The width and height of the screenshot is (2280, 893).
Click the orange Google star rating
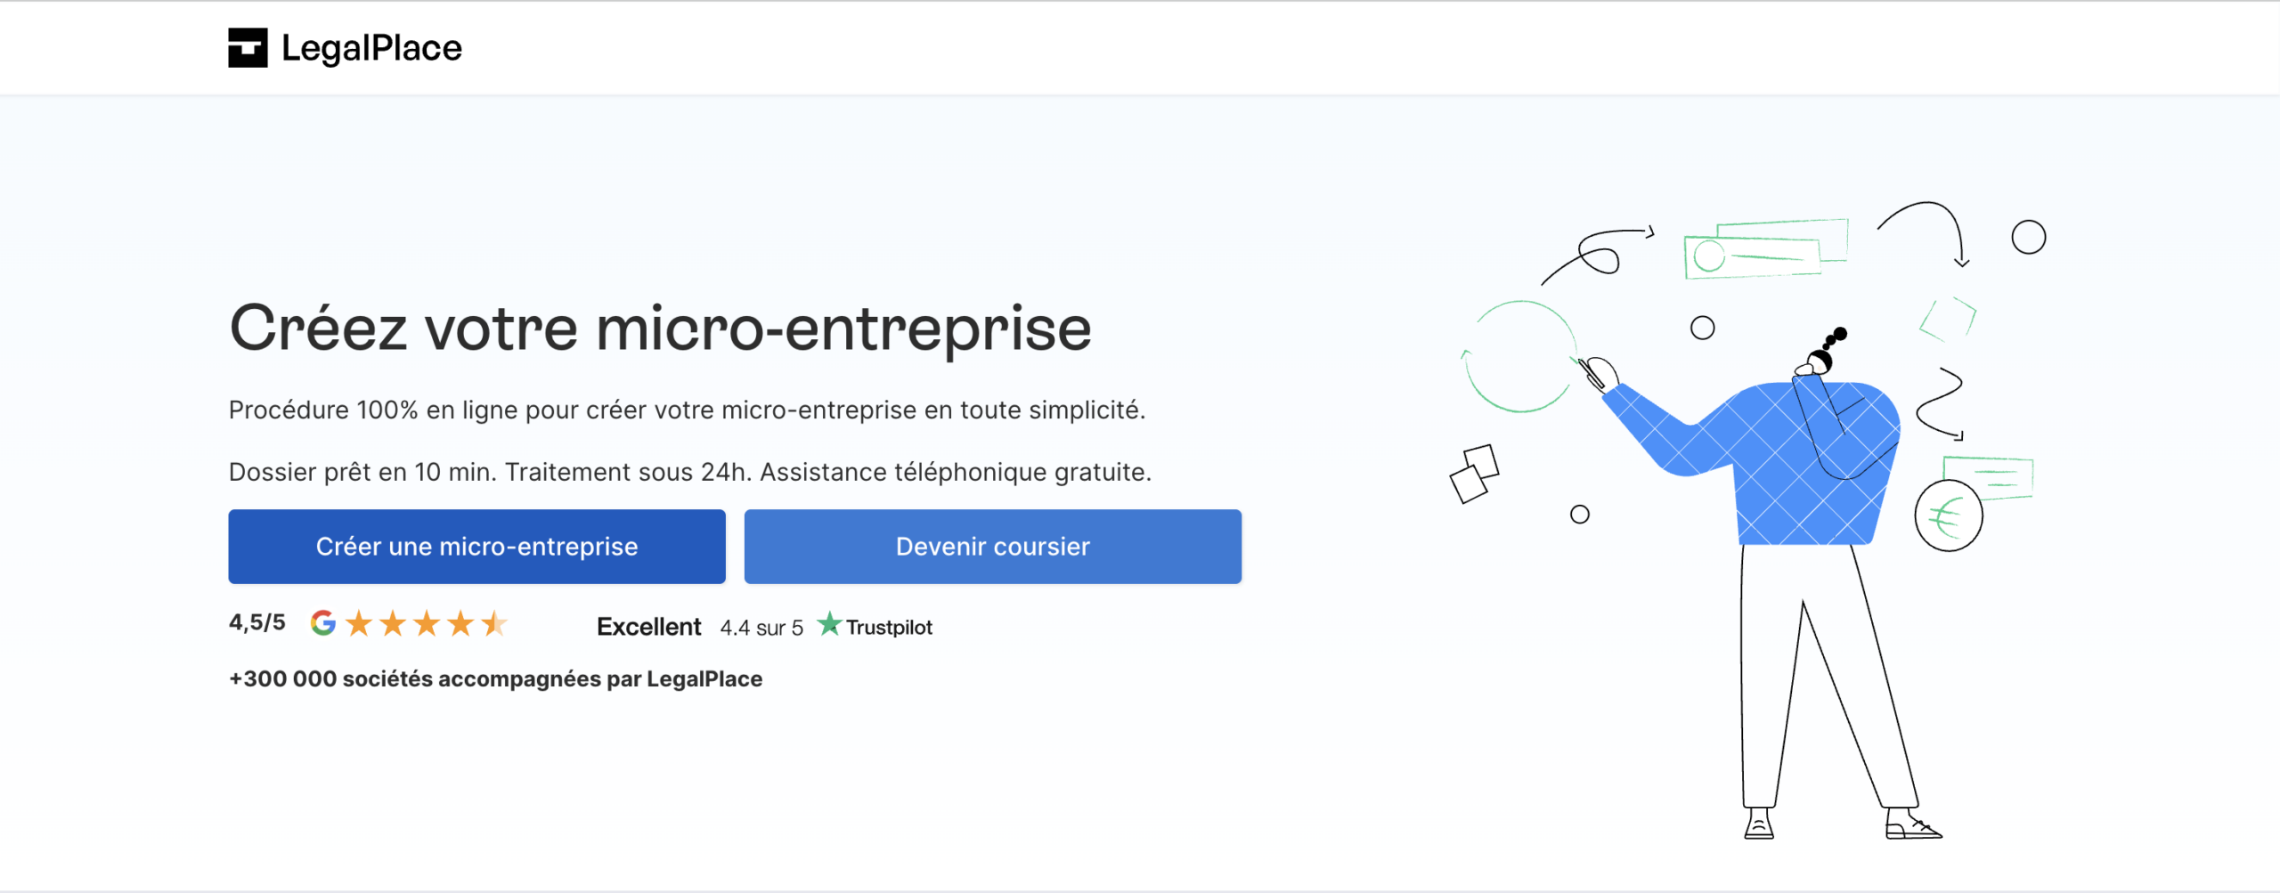coord(427,623)
